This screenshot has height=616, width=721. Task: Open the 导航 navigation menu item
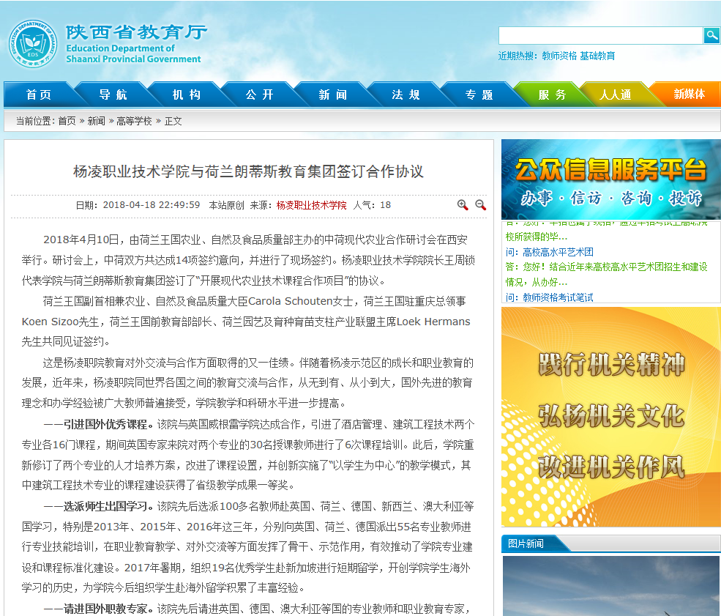tap(113, 94)
